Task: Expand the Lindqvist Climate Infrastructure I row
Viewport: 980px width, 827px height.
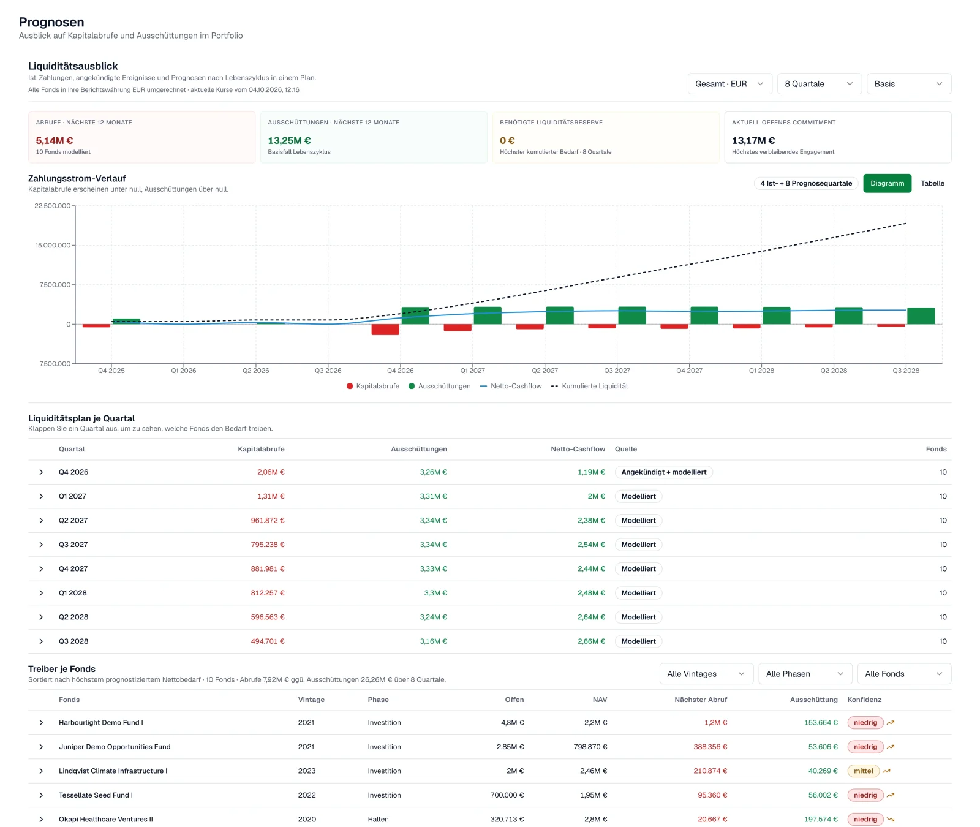Action: [x=41, y=771]
